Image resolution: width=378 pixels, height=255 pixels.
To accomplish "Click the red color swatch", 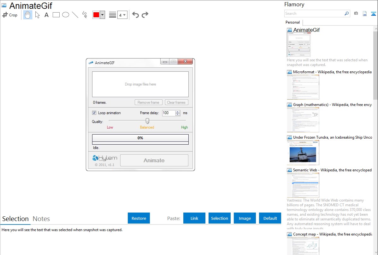I will coord(96,15).
